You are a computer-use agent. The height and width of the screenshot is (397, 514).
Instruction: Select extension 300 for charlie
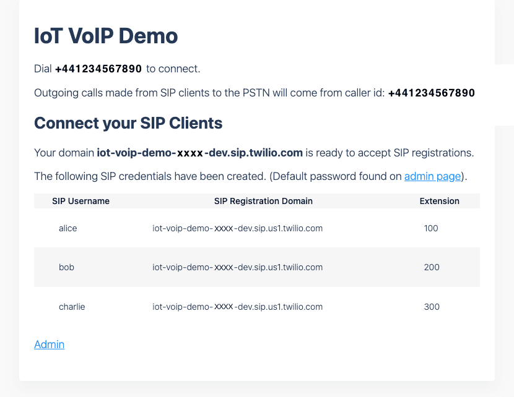[x=432, y=307]
